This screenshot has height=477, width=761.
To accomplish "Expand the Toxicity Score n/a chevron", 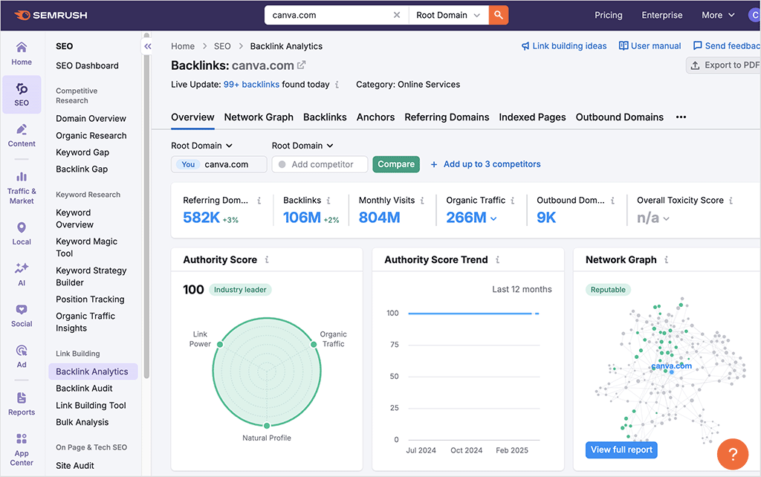I will pyautogui.click(x=667, y=219).
